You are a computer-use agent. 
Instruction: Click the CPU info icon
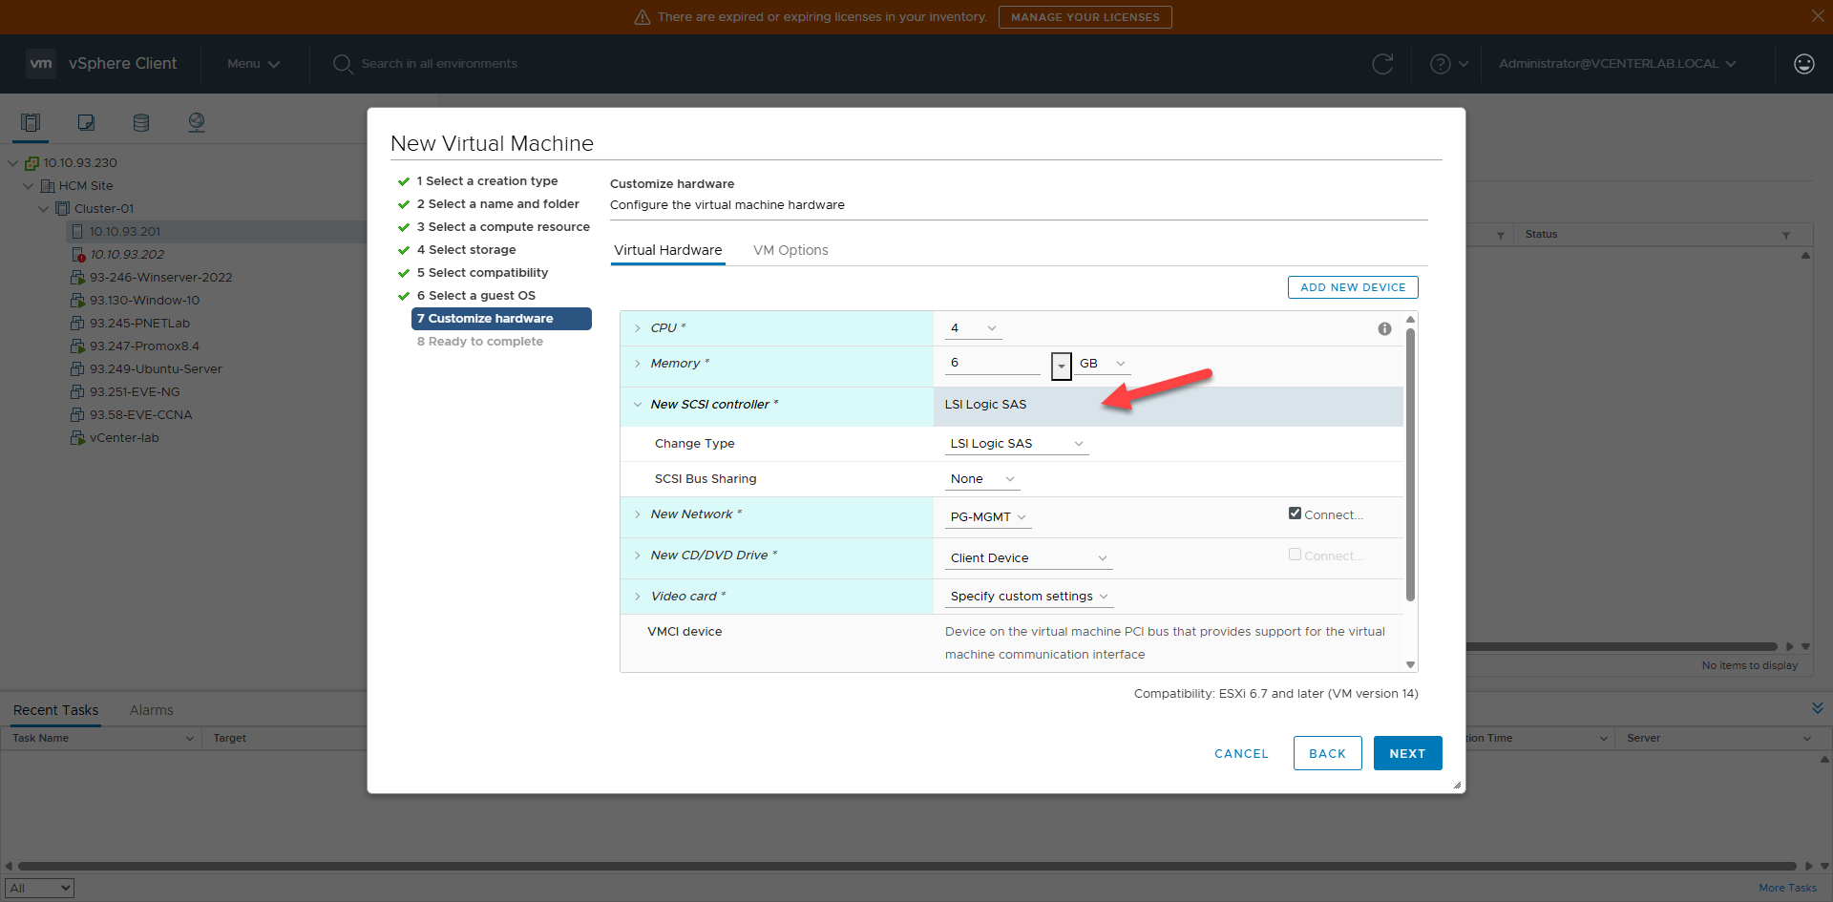pyautogui.click(x=1384, y=328)
